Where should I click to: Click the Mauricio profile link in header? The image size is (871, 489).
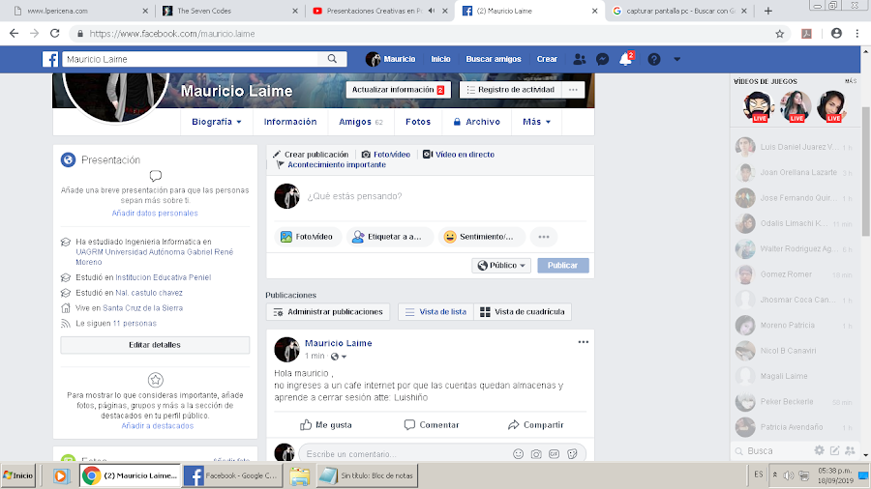[391, 59]
